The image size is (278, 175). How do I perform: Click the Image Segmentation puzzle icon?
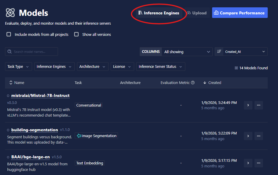[79, 136]
